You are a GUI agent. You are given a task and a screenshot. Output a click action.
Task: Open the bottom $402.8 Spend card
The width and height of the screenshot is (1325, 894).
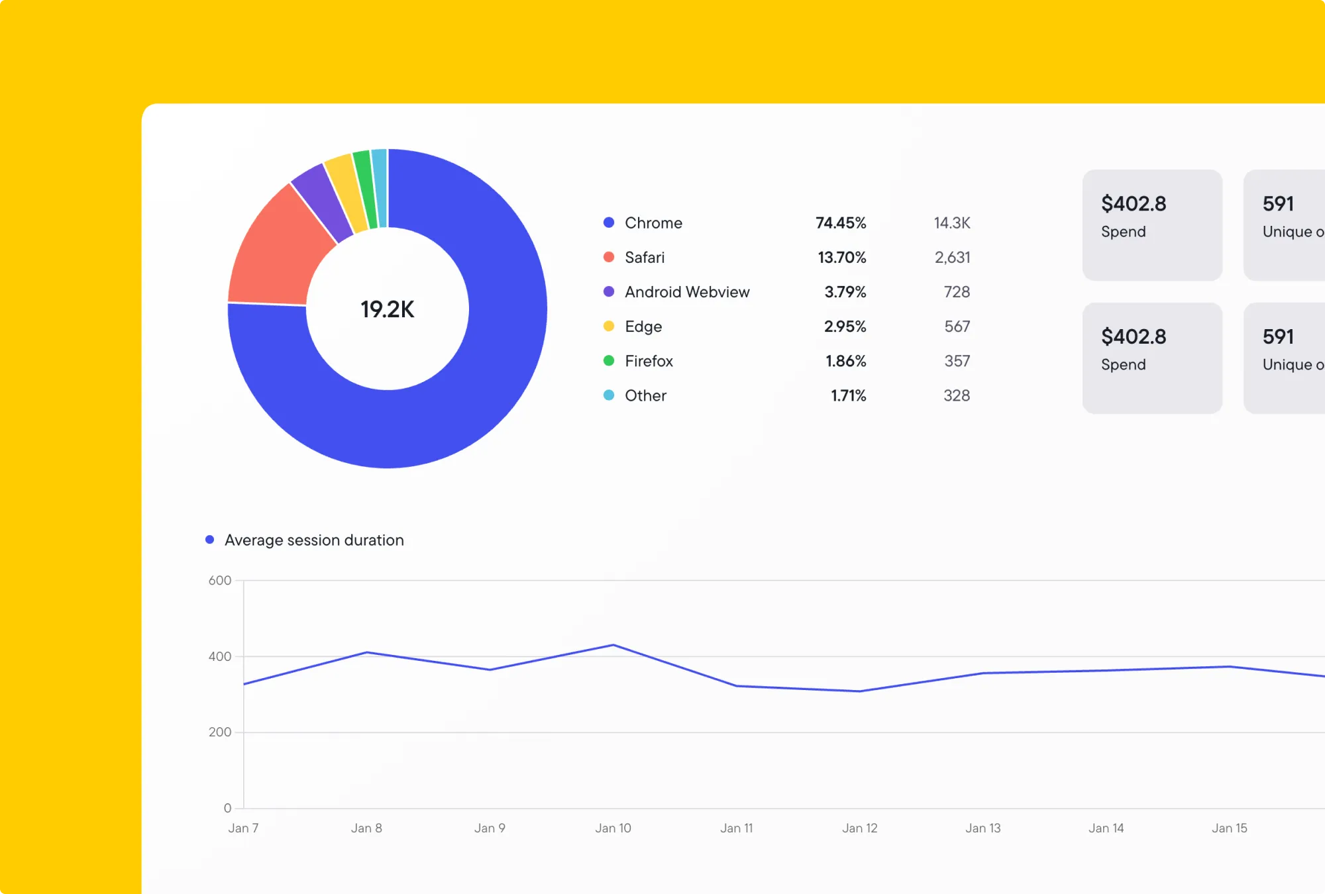coord(1152,358)
